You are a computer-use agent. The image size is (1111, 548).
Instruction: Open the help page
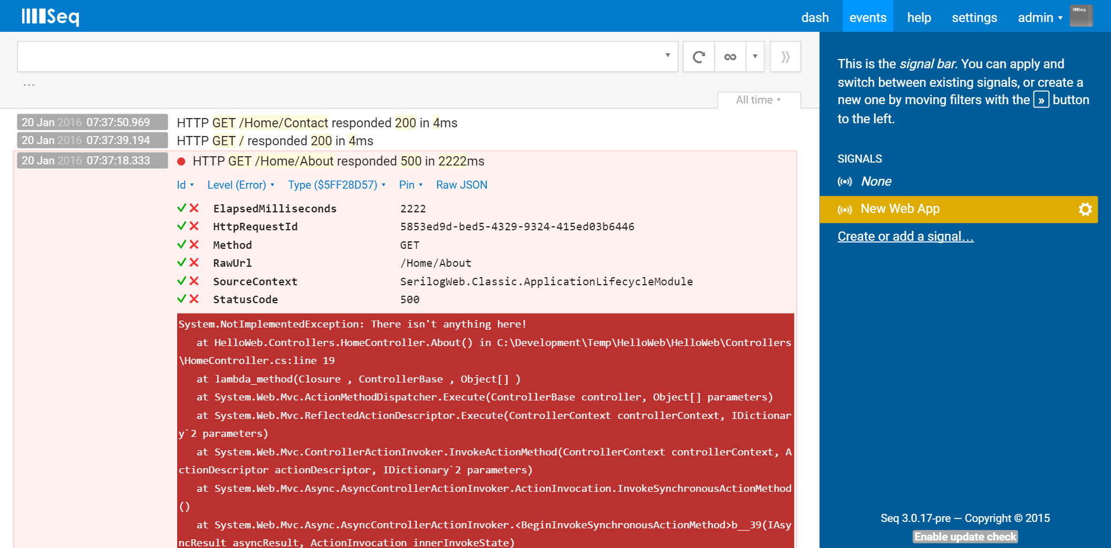(919, 17)
